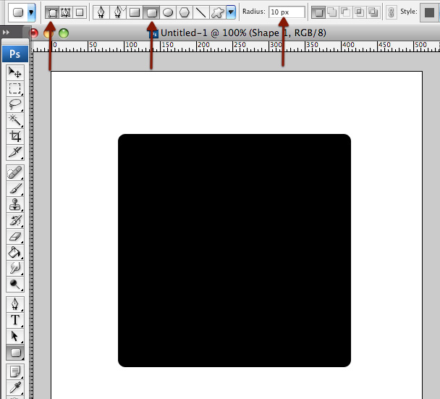Click the green zoom window button

(x=64, y=33)
